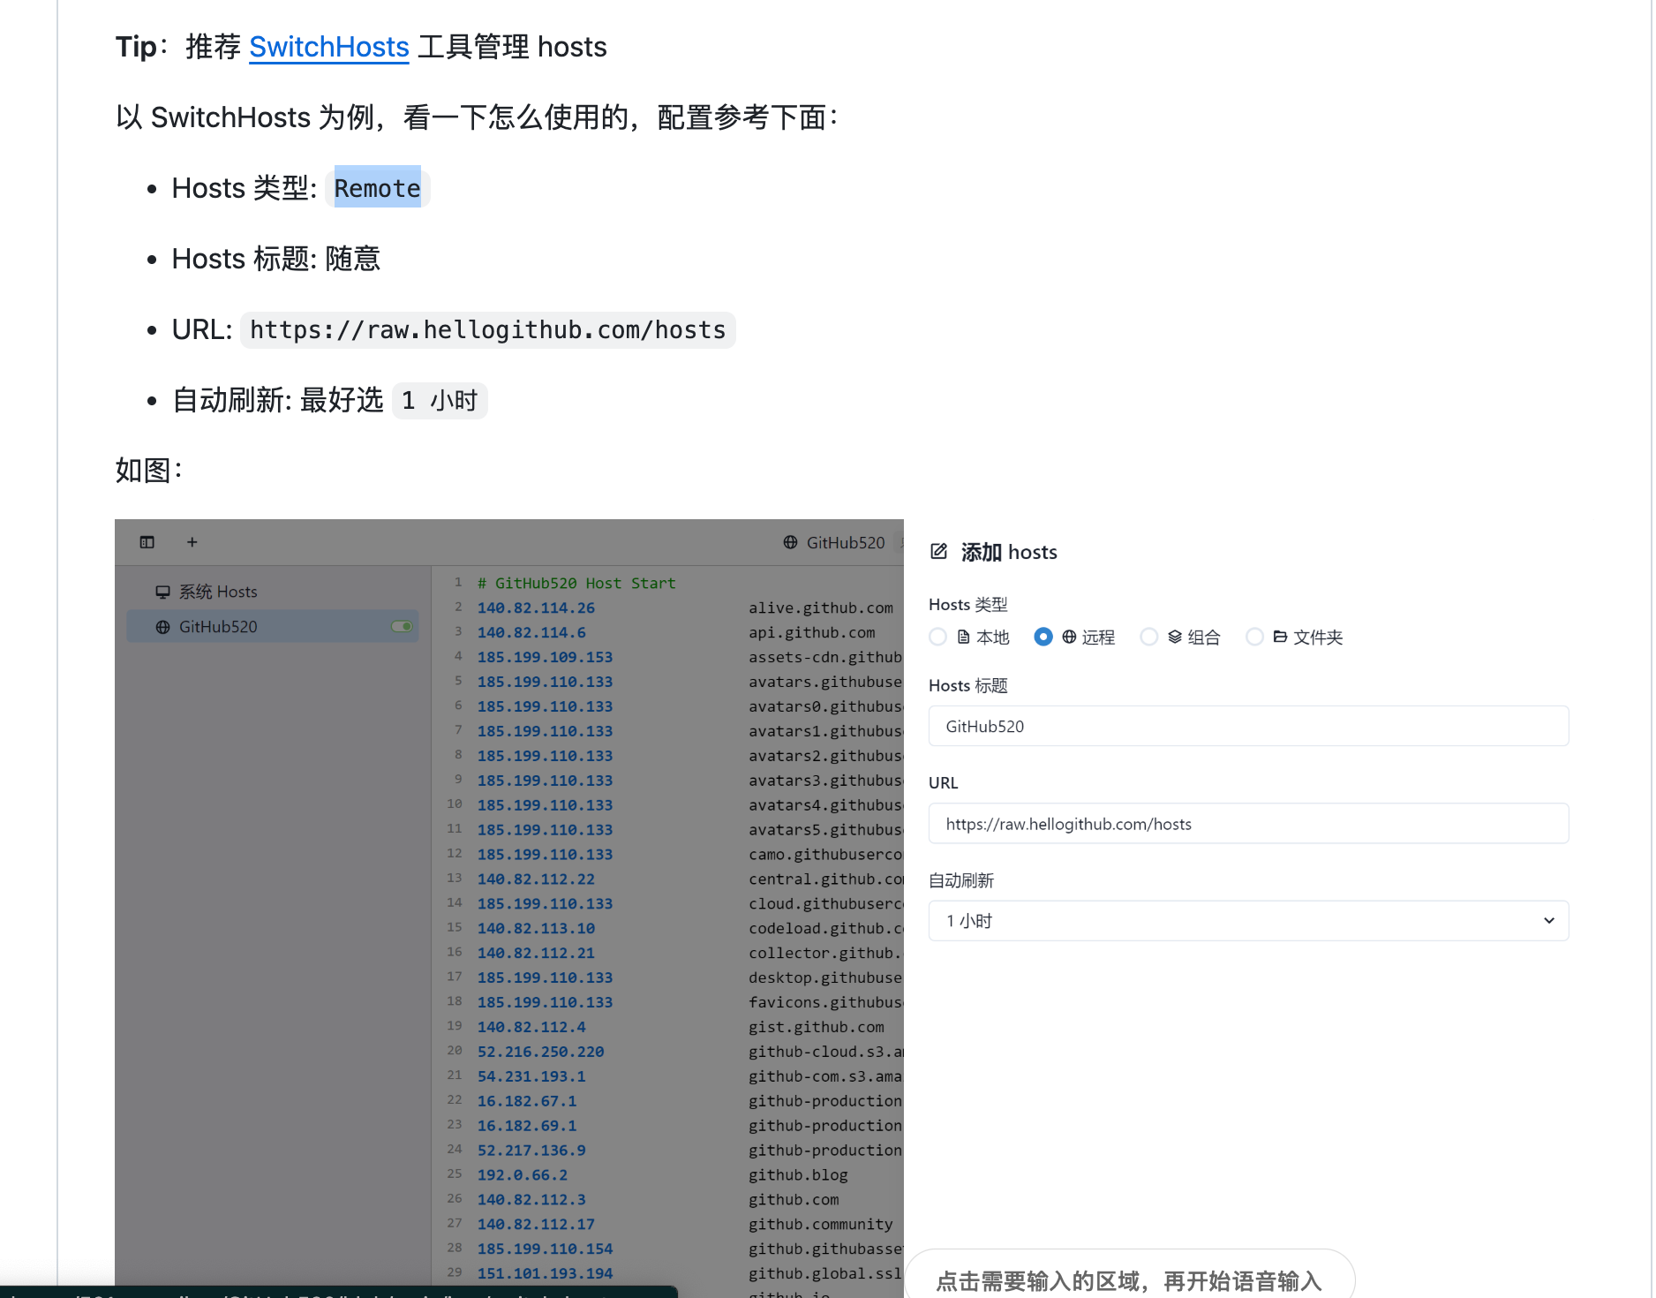Click IP 185.199.109.153 on line 4
Viewport: 1656px width, 1298px height.
[x=545, y=658]
